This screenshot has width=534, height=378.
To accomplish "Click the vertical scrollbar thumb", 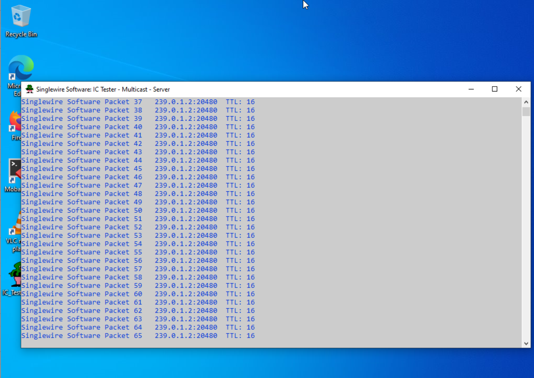I will 526,112.
